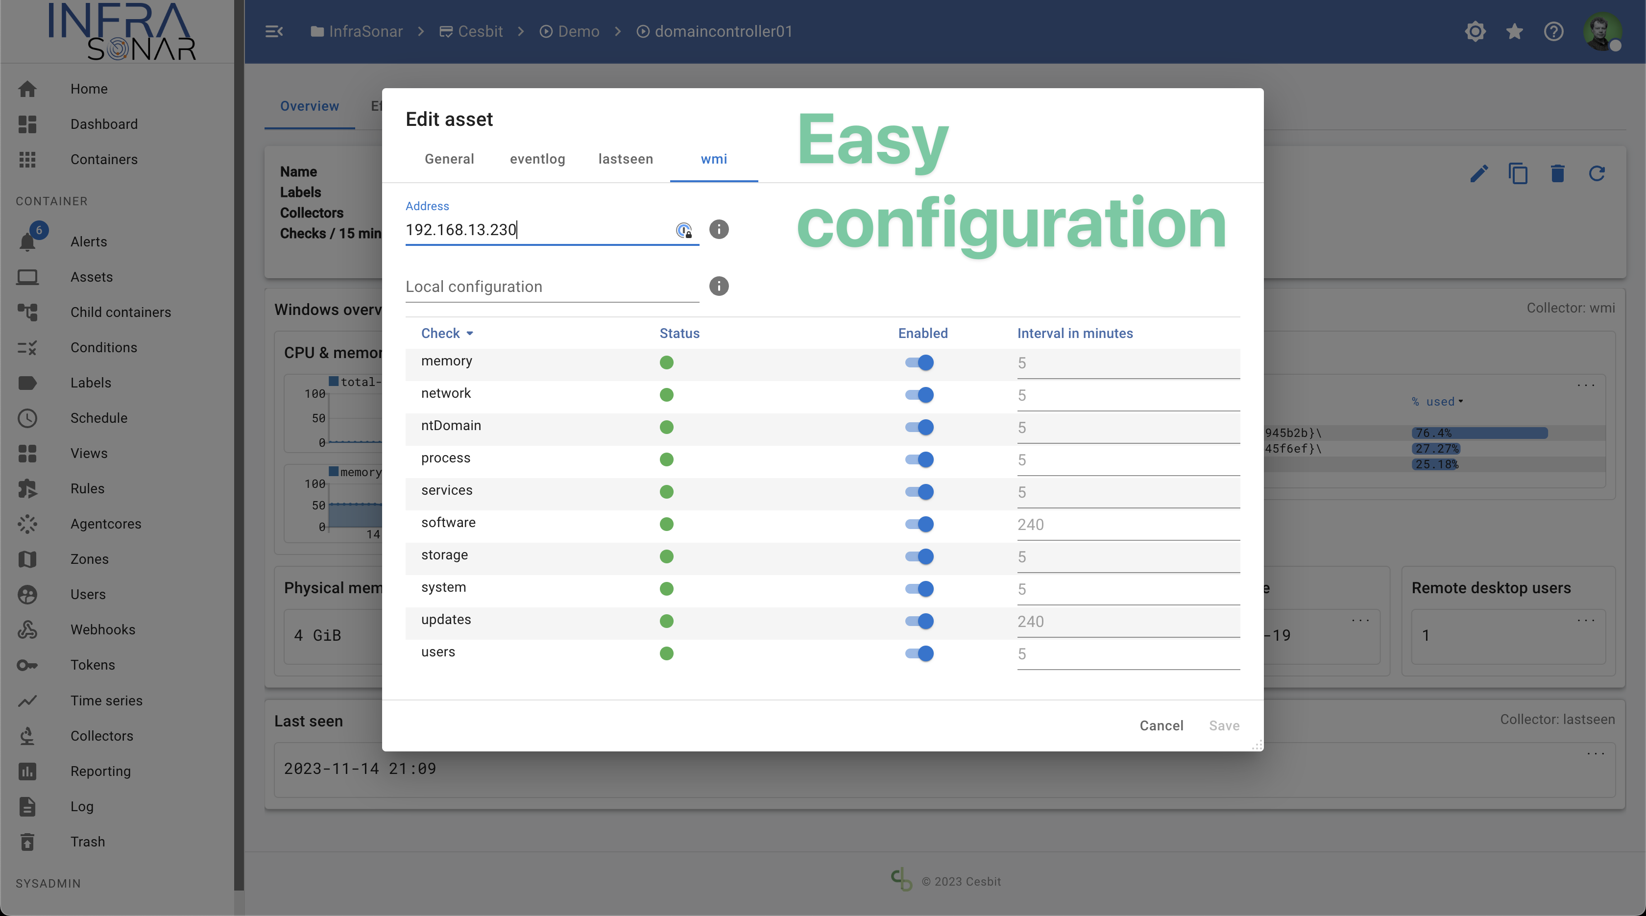Click the Cancel button
Image resolution: width=1646 pixels, height=916 pixels.
tap(1161, 725)
